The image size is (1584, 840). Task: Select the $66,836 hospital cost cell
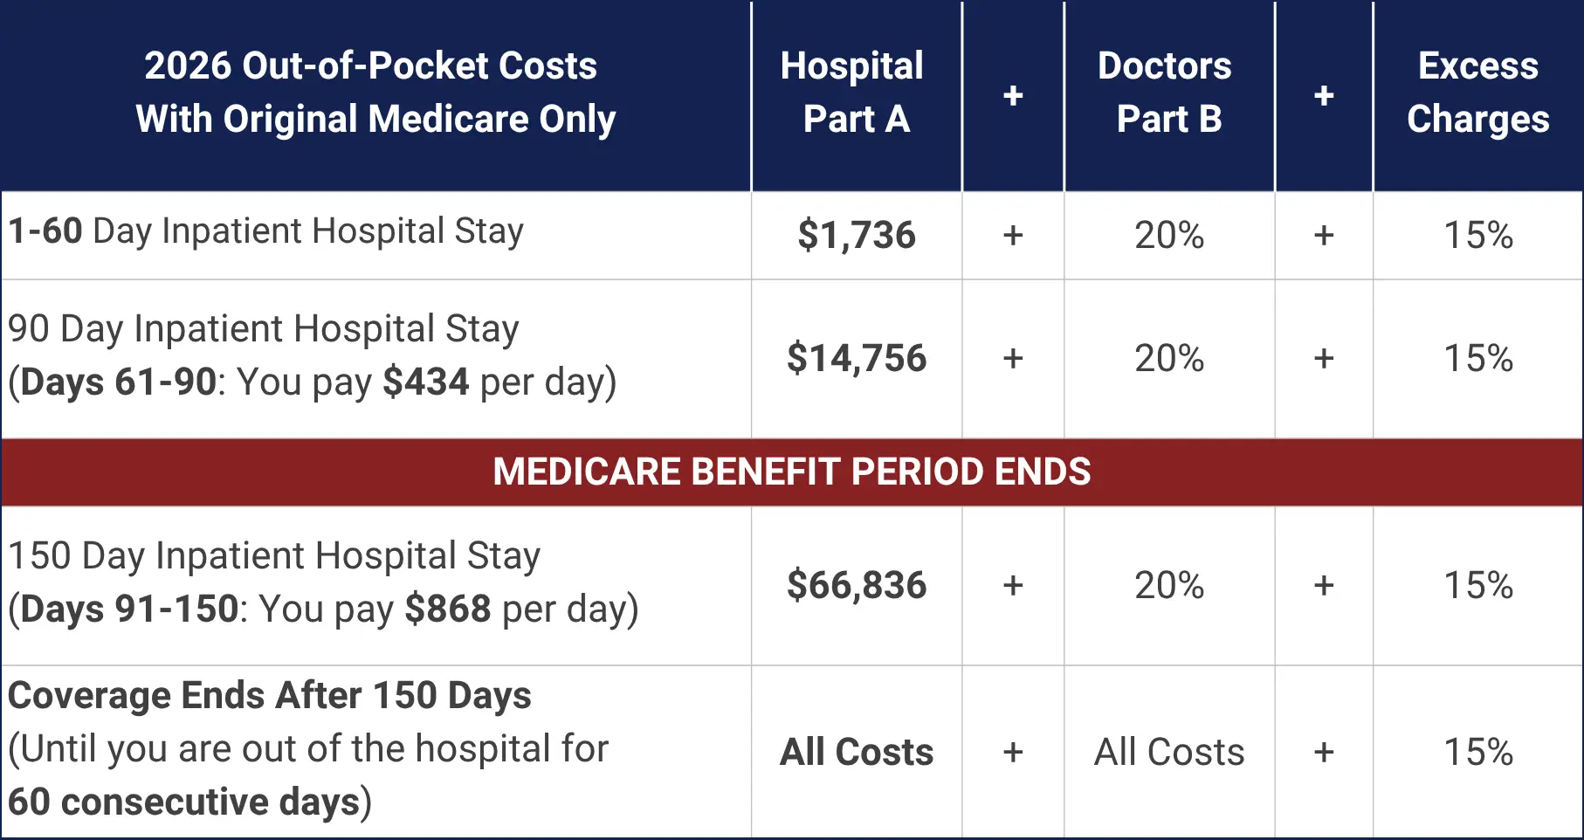click(x=856, y=586)
